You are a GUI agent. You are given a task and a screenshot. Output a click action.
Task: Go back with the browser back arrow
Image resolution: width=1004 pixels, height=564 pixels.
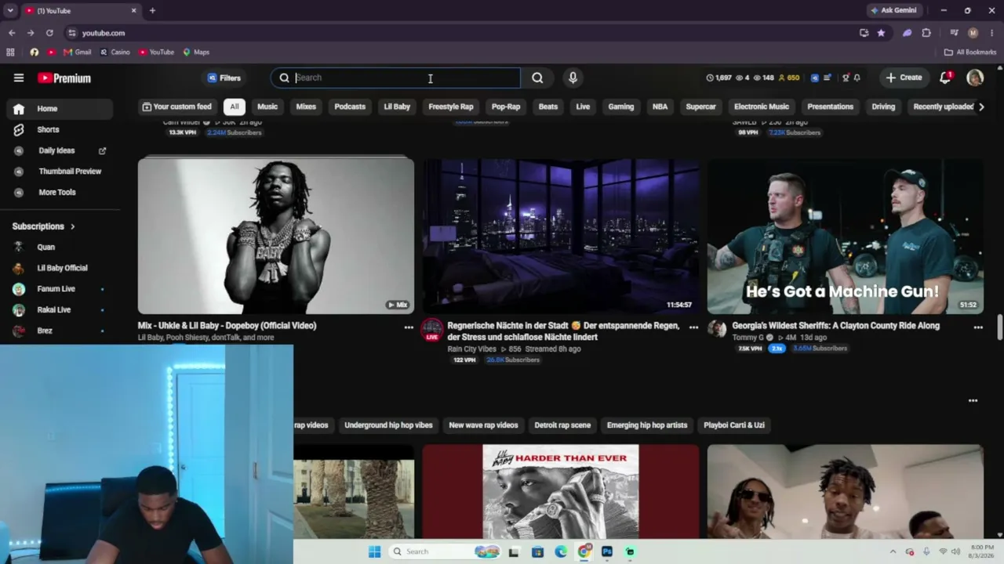(x=12, y=33)
